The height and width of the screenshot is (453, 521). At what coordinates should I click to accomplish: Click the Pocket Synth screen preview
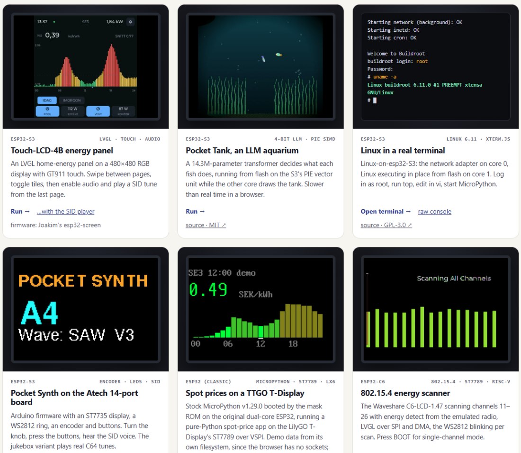[x=86, y=309]
